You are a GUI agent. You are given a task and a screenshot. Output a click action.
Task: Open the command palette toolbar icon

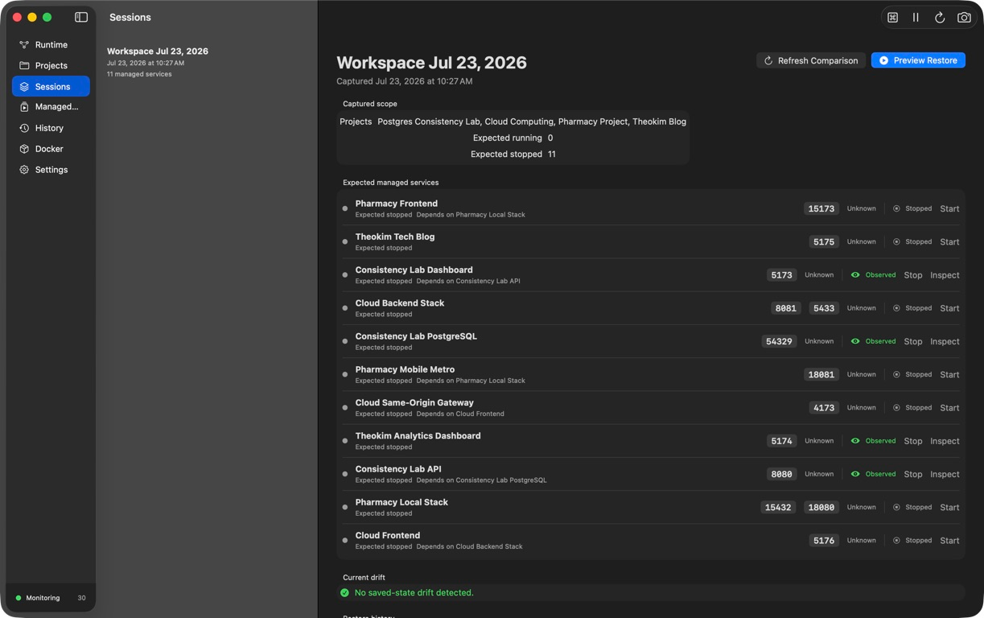892,17
